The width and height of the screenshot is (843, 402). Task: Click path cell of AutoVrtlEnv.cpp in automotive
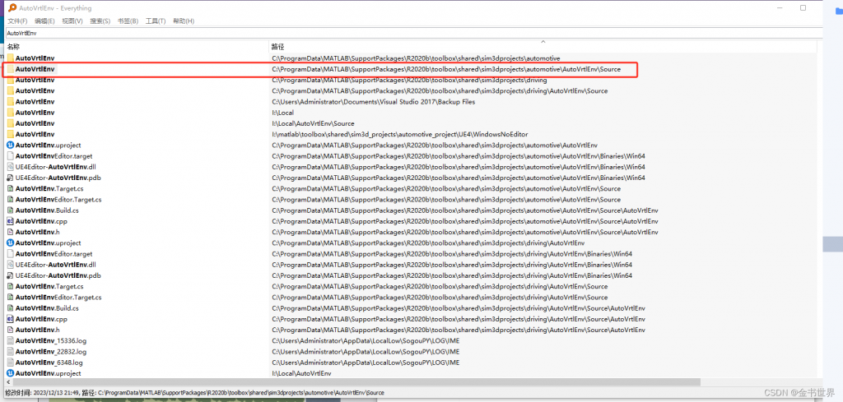pos(464,221)
